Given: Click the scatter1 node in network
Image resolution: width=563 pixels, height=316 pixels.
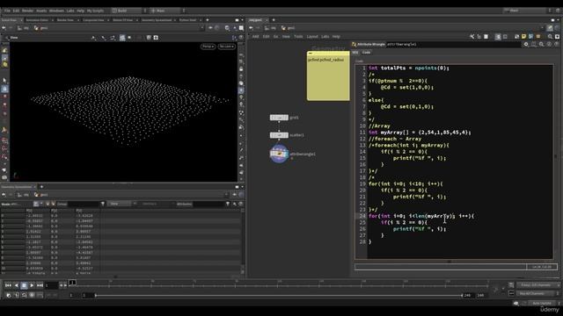Looking at the screenshot, I should pos(279,135).
